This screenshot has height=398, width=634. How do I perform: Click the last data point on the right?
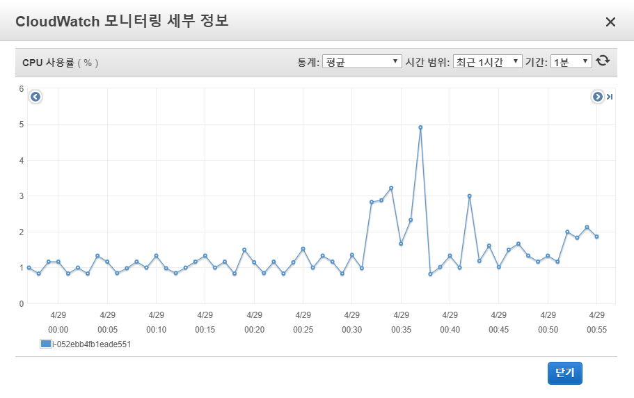point(597,237)
